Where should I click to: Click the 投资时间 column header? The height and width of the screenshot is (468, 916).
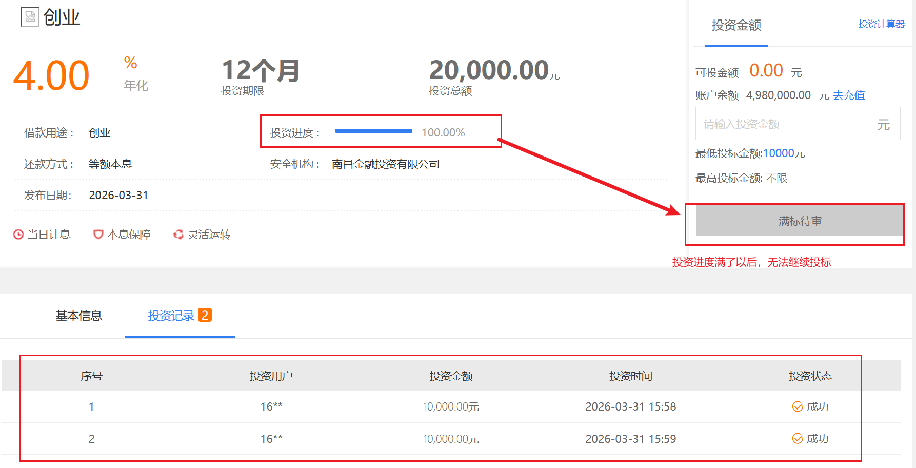630,376
